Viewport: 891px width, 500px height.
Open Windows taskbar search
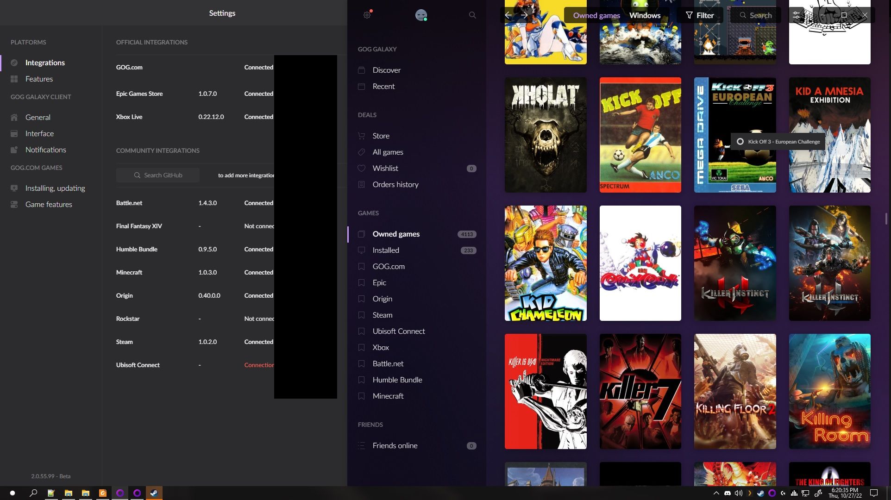[x=33, y=493]
